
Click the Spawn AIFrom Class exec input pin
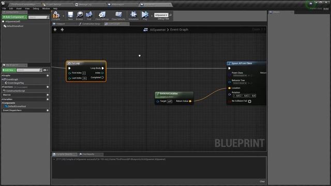click(230, 68)
